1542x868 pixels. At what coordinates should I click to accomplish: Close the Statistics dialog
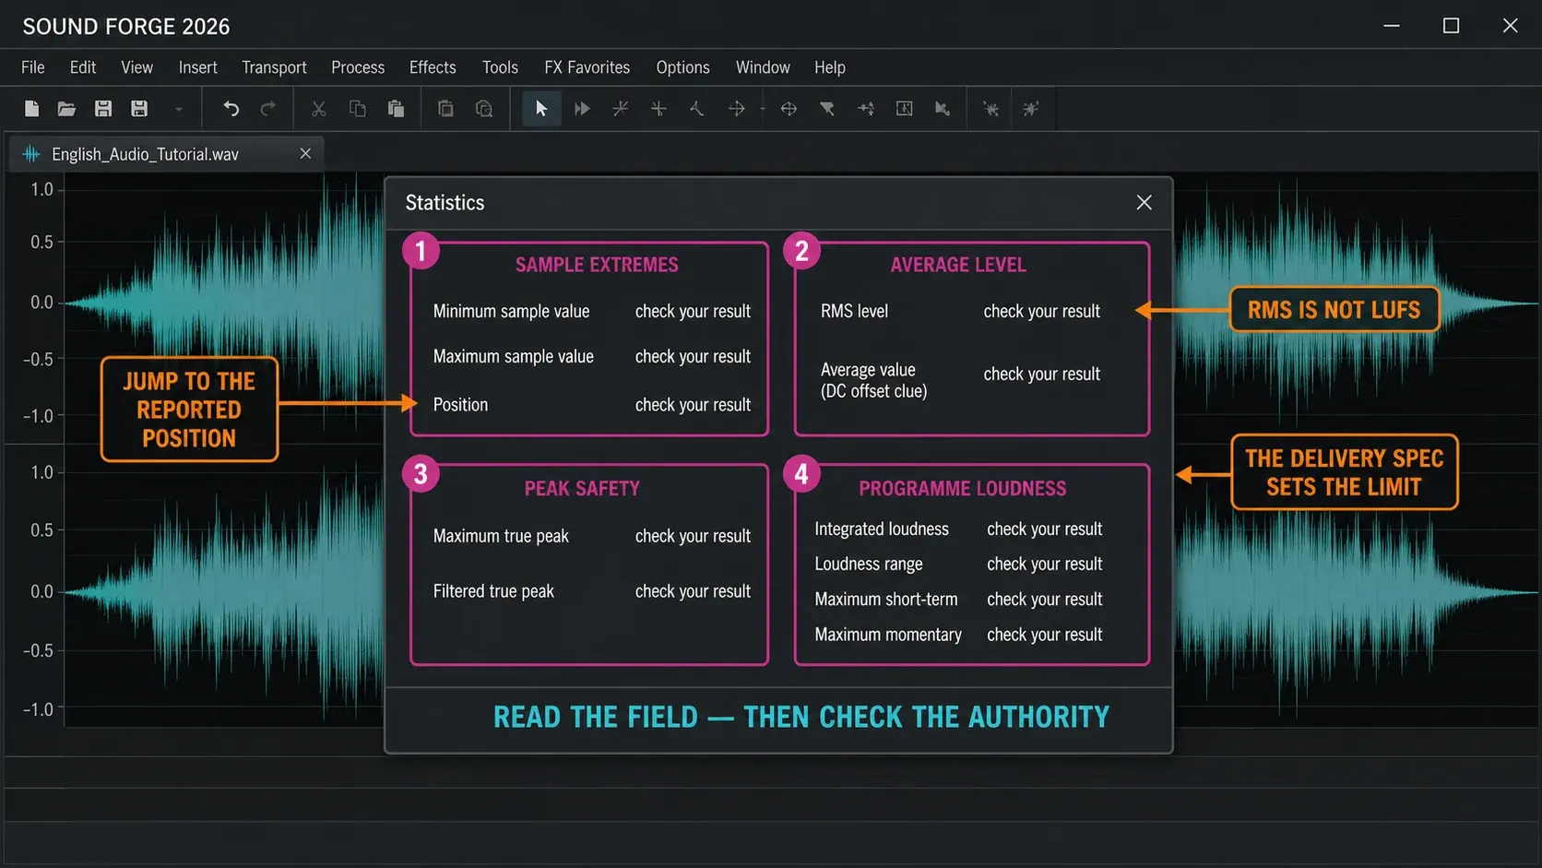point(1144,202)
